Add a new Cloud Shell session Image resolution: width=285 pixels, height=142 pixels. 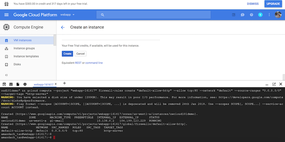(x=64, y=83)
